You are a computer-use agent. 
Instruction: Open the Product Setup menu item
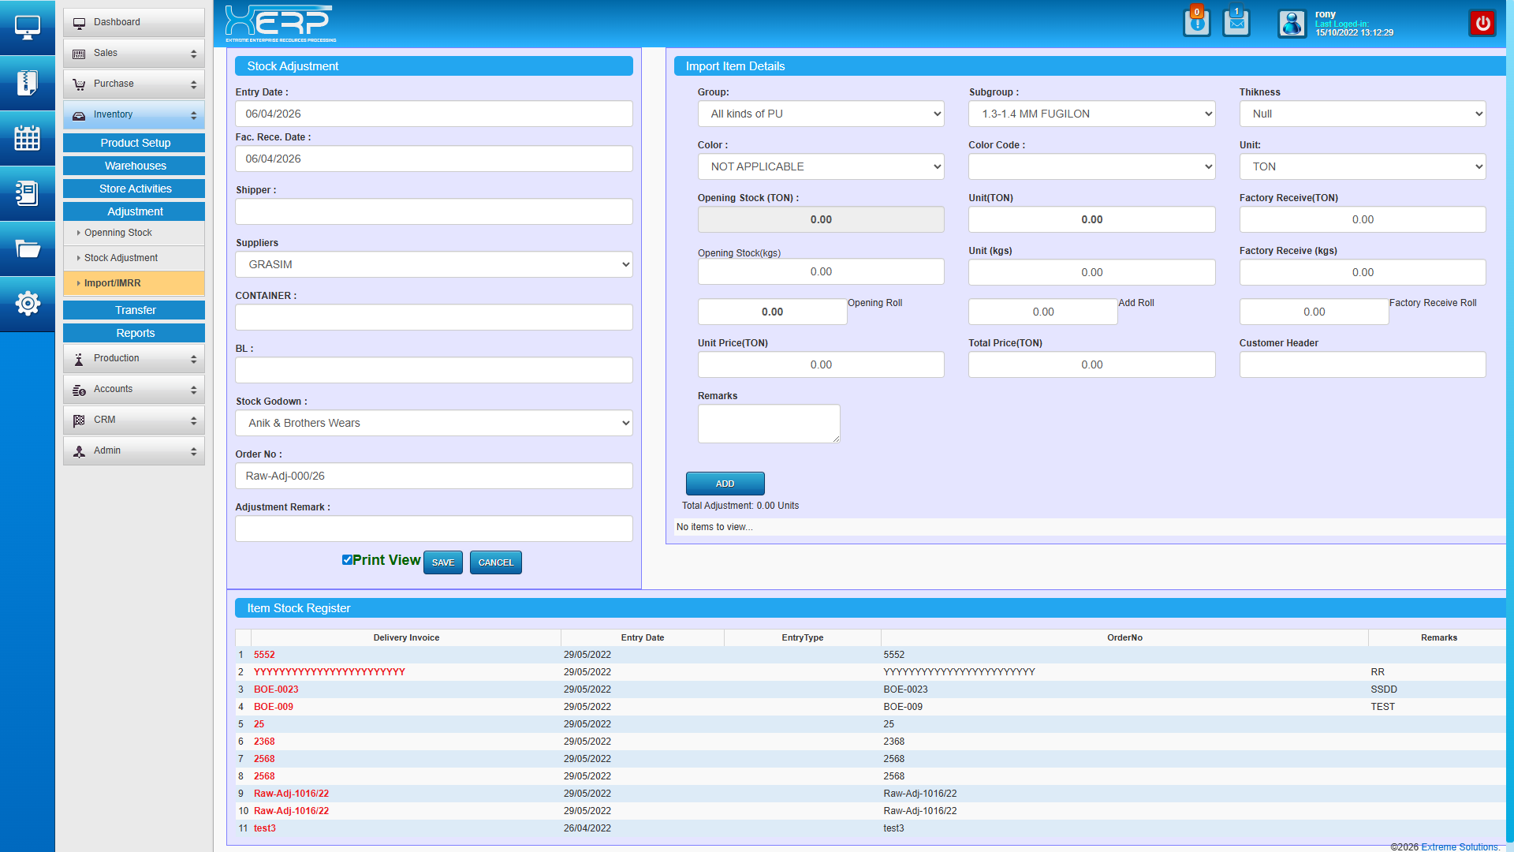135,143
